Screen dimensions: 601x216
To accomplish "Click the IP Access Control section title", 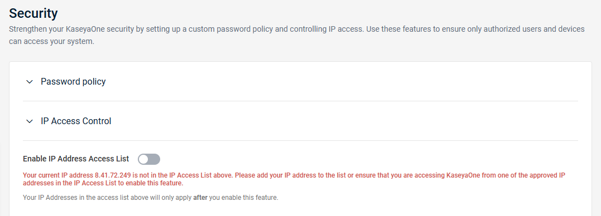I will [x=76, y=121].
